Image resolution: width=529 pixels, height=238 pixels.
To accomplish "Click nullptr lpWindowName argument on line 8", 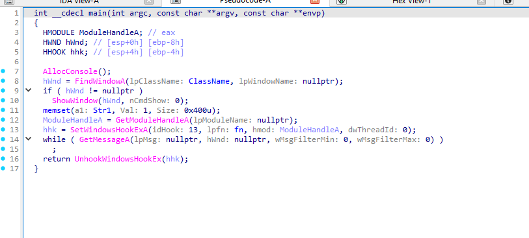I will 319,81.
